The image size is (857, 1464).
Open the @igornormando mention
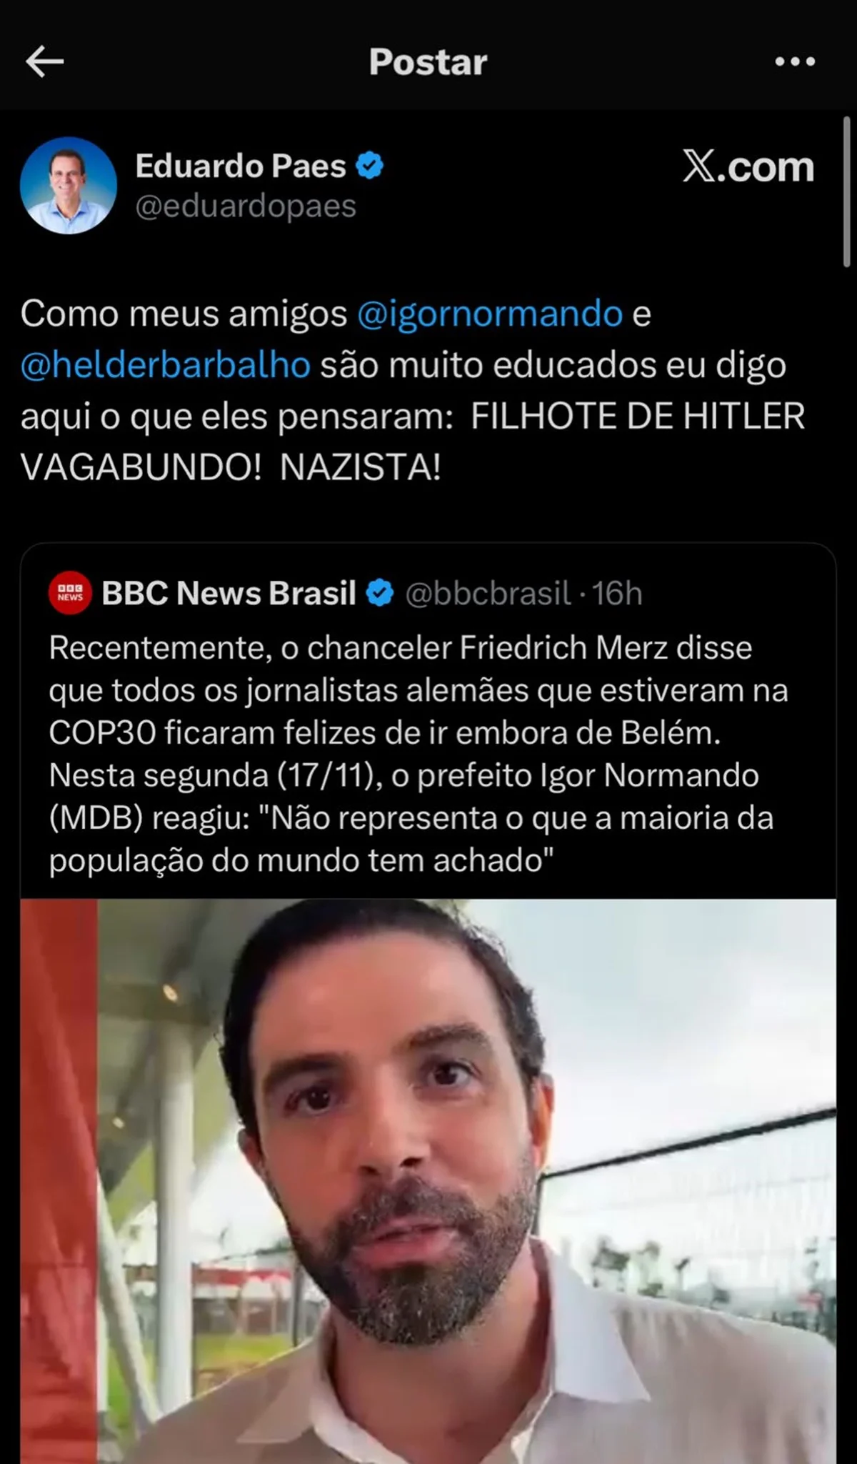490,314
